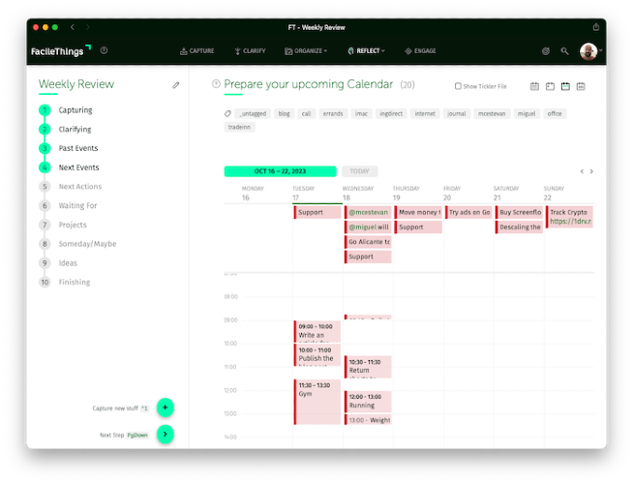Select the first calendar view icon
This screenshot has width=633, height=484.
pyautogui.click(x=534, y=86)
